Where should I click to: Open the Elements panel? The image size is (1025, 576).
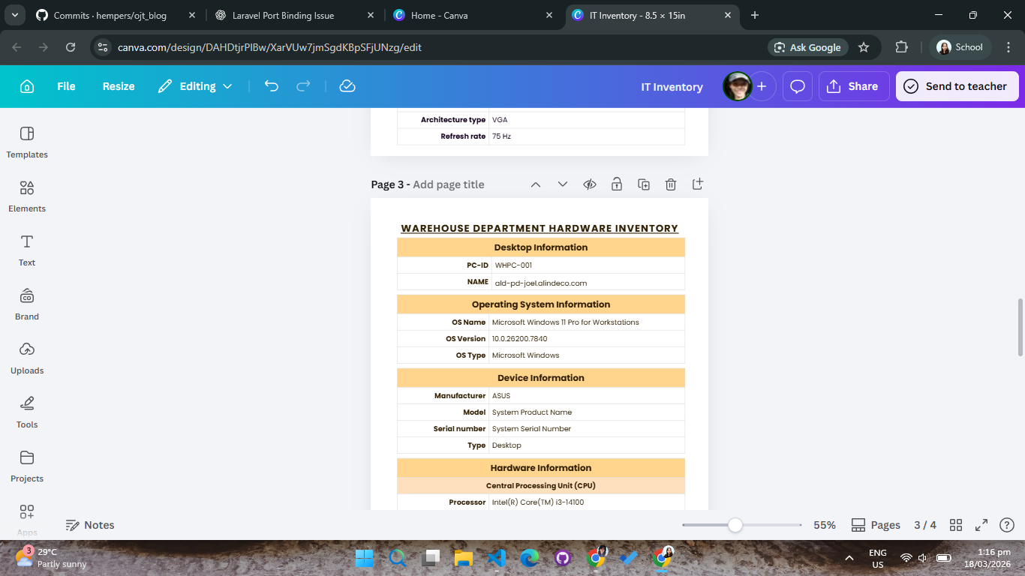(x=27, y=196)
